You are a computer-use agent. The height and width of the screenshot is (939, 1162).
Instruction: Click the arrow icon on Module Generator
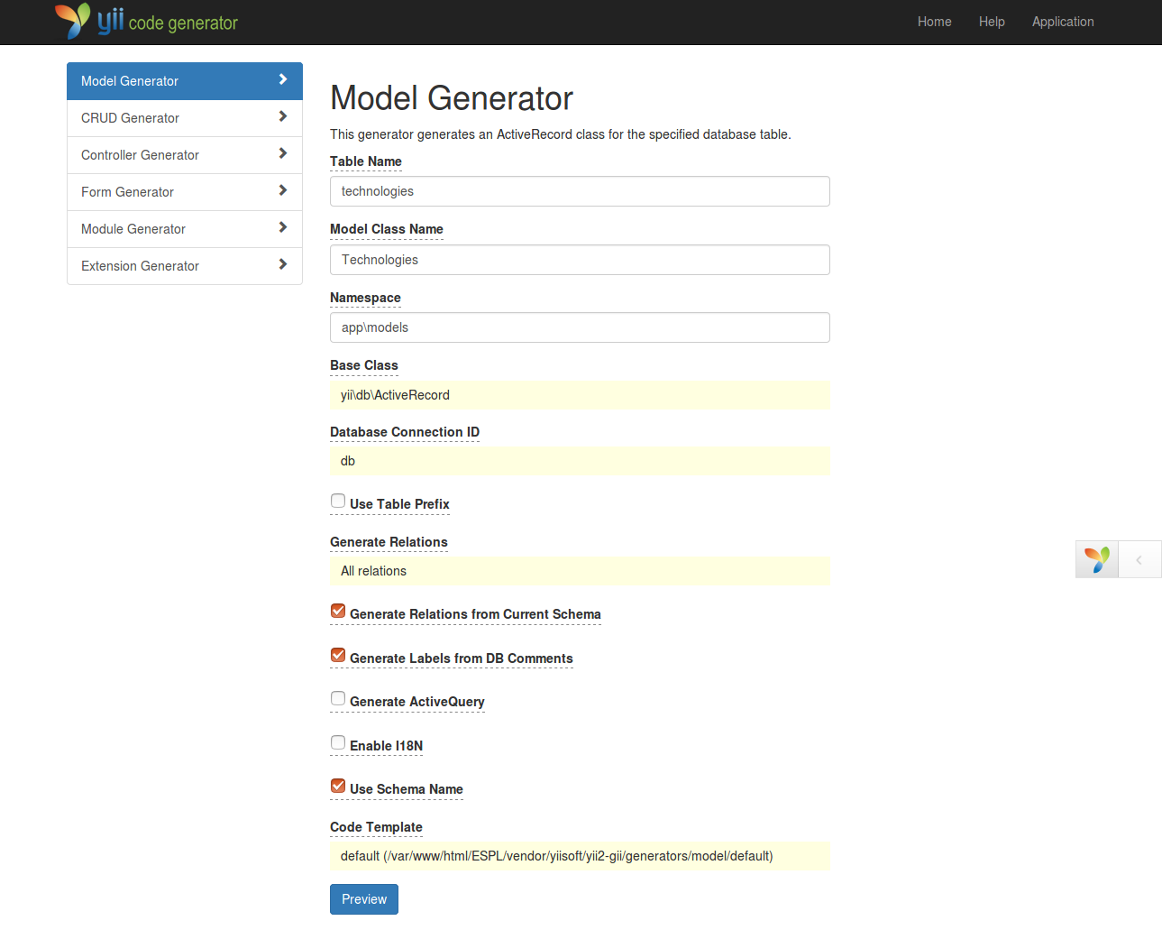point(283,228)
